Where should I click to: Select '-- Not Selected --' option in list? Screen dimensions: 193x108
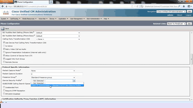click(x=57, y=83)
